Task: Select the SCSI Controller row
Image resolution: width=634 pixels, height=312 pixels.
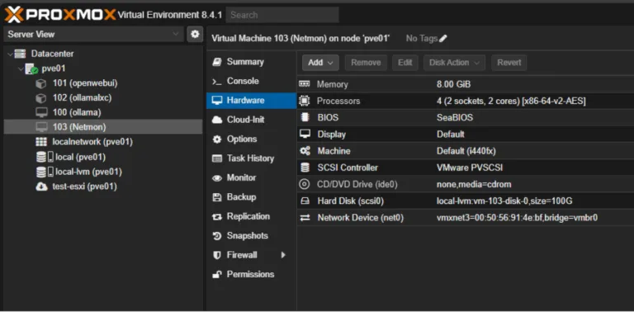Action: tap(466, 168)
